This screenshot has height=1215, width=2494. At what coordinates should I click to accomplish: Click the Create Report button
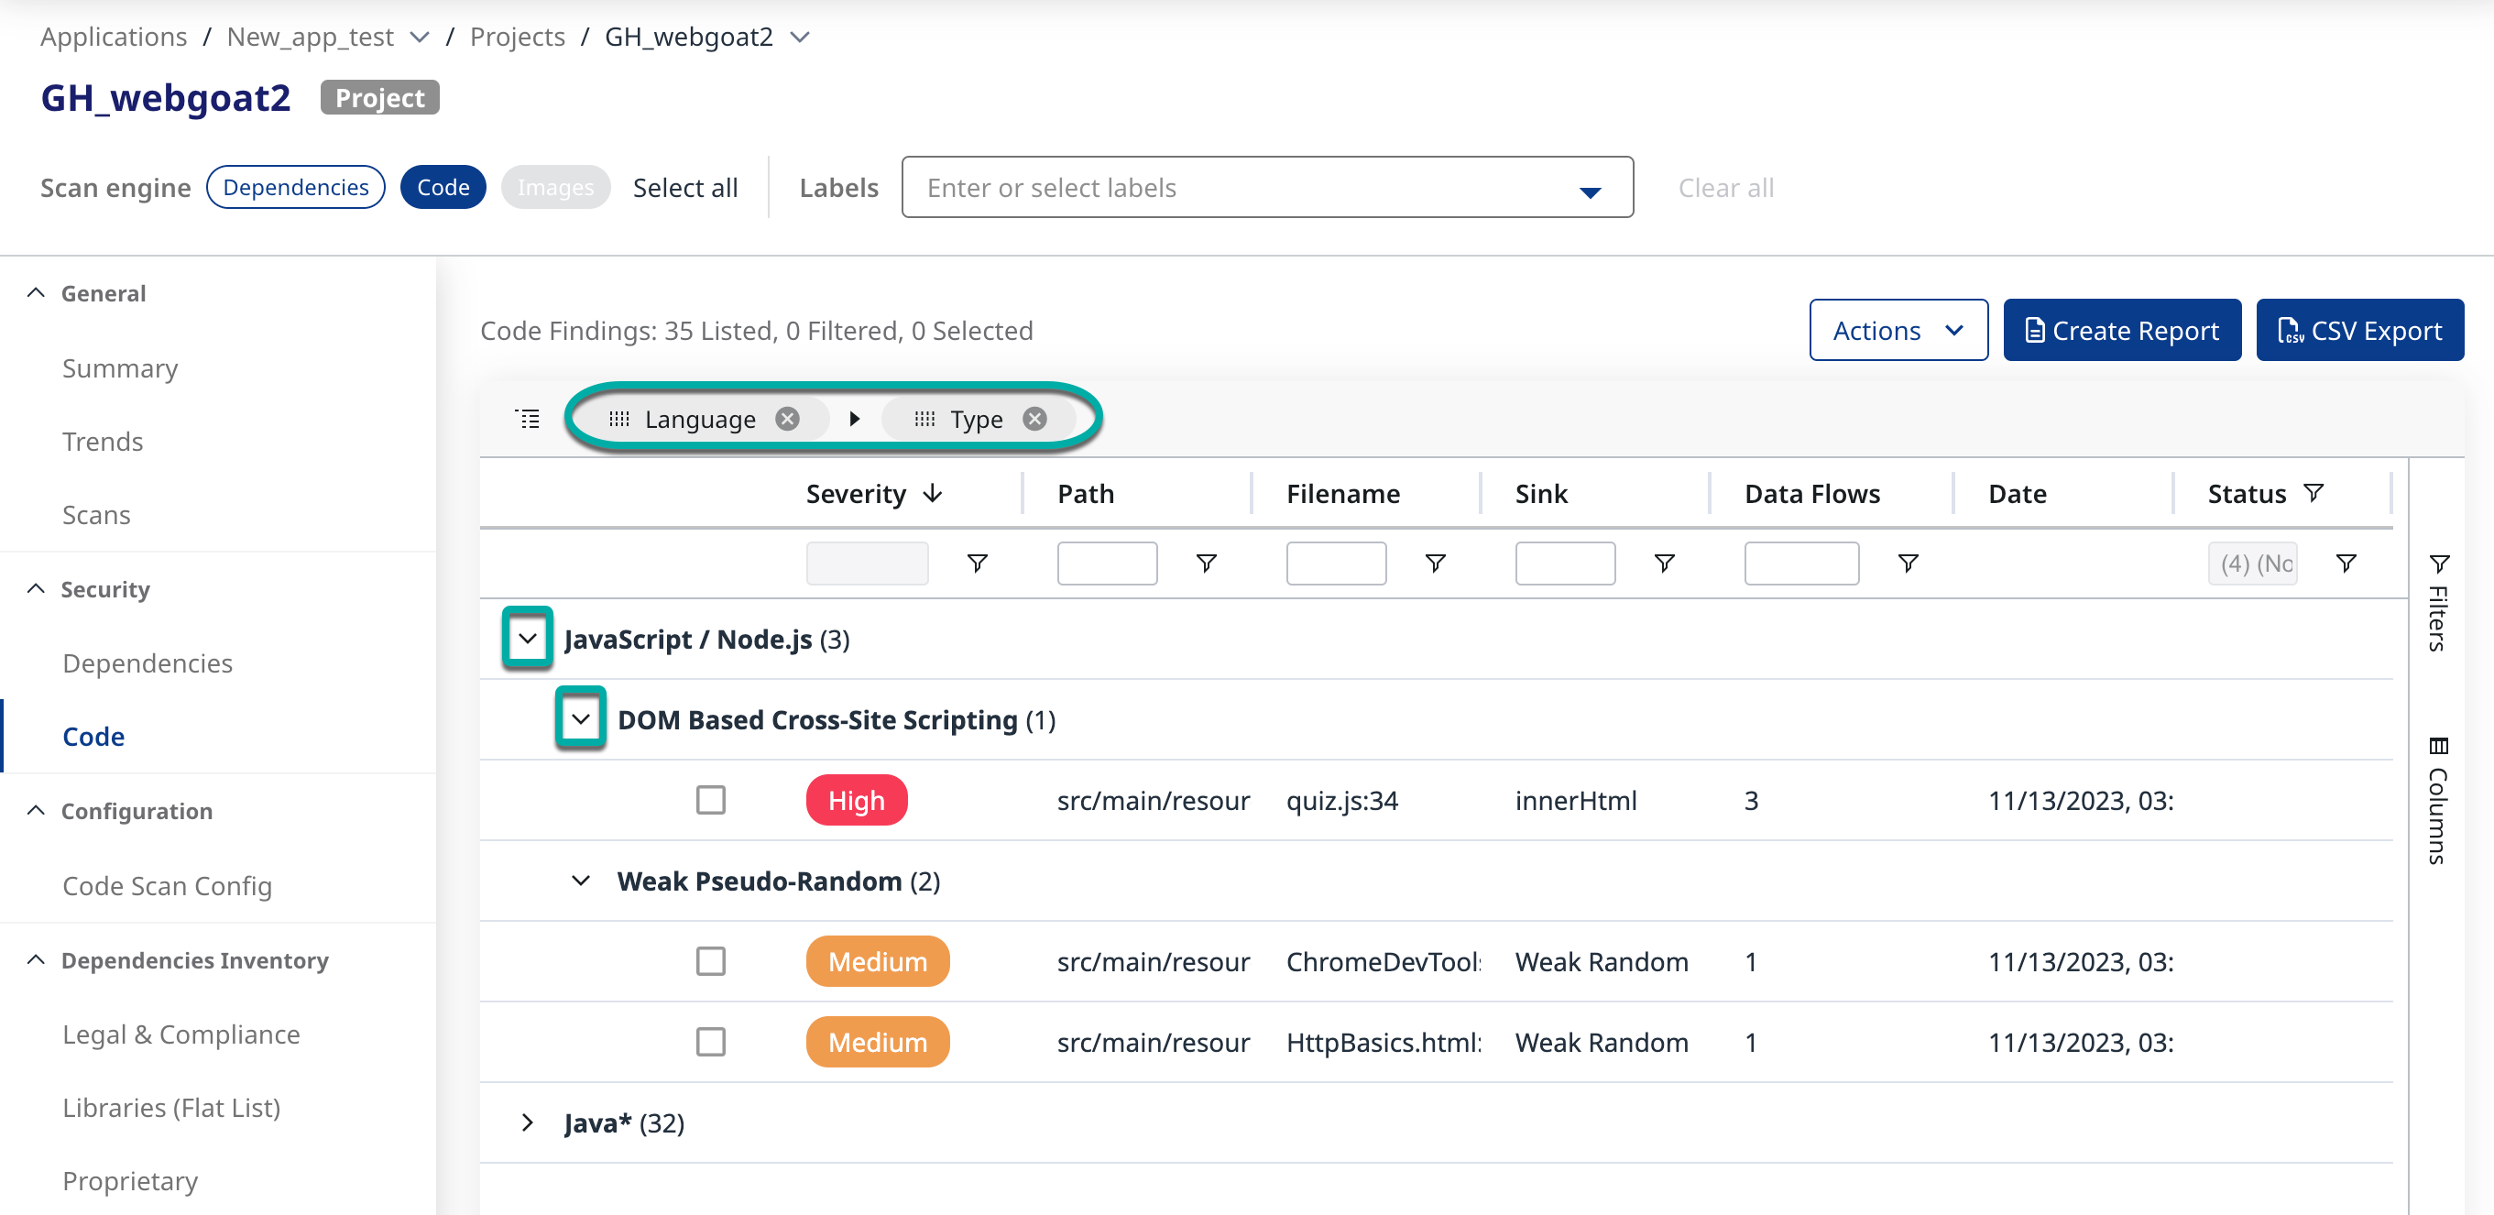[x=2121, y=331]
